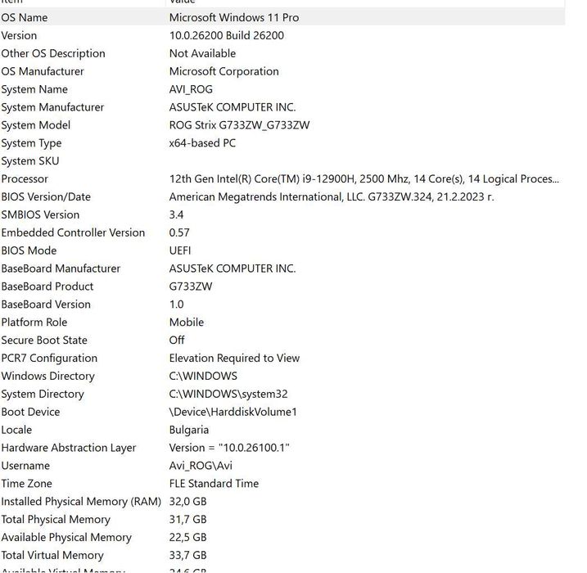Click the Secure Boot value Off

[x=177, y=341]
